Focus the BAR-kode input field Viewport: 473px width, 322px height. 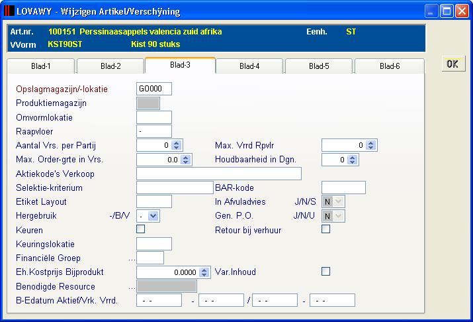(343, 188)
